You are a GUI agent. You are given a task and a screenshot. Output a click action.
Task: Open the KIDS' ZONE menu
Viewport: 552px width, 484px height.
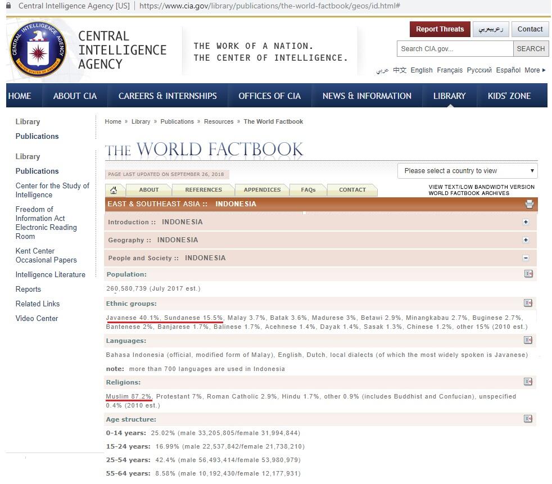(x=509, y=96)
